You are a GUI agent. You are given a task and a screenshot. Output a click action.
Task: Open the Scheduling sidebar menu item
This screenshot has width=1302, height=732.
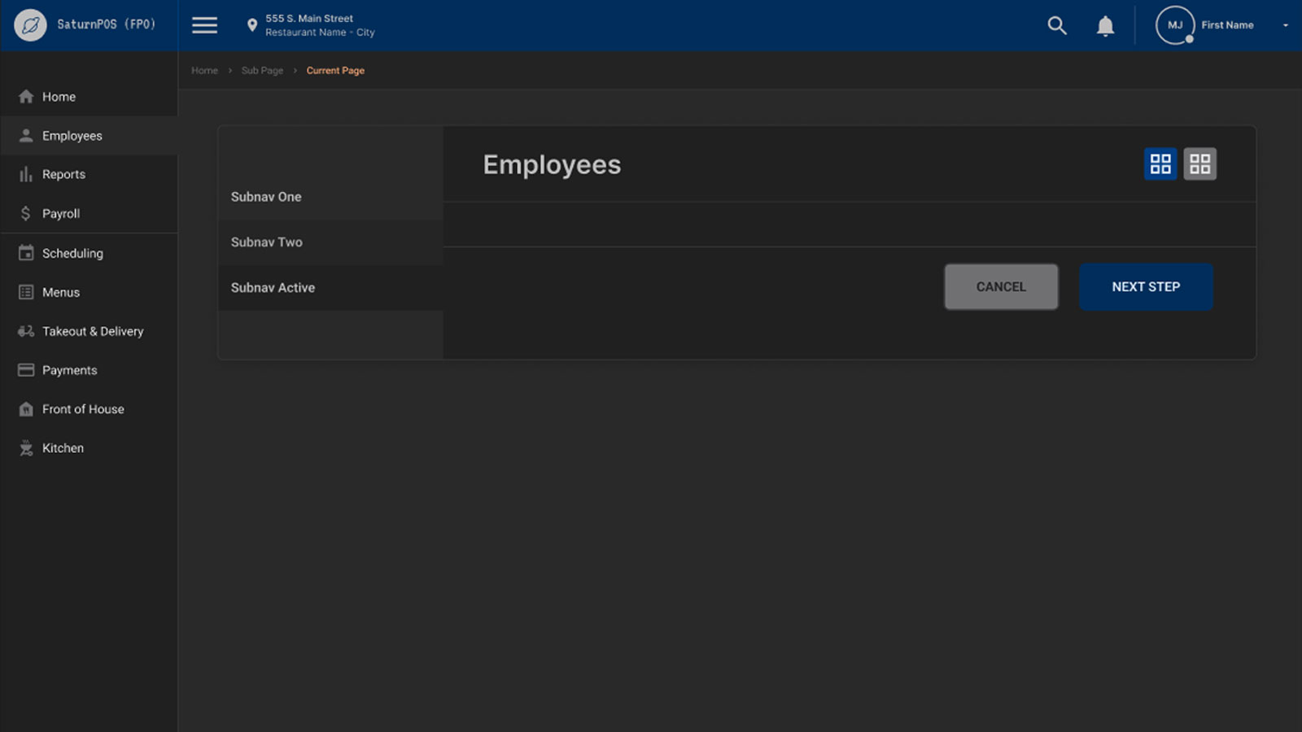click(89, 253)
